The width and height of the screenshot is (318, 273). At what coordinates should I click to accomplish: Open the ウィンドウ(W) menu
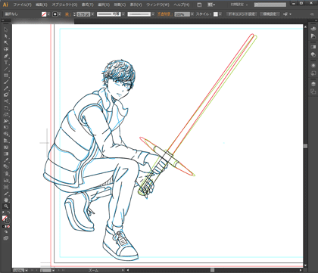click(158, 5)
